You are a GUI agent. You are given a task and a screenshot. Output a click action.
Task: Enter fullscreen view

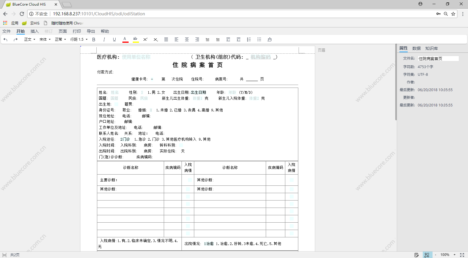462,255
